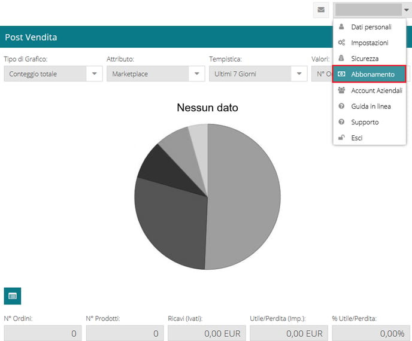Click the Utile/Perdita (Imp.) value field

pyautogui.click(x=289, y=333)
